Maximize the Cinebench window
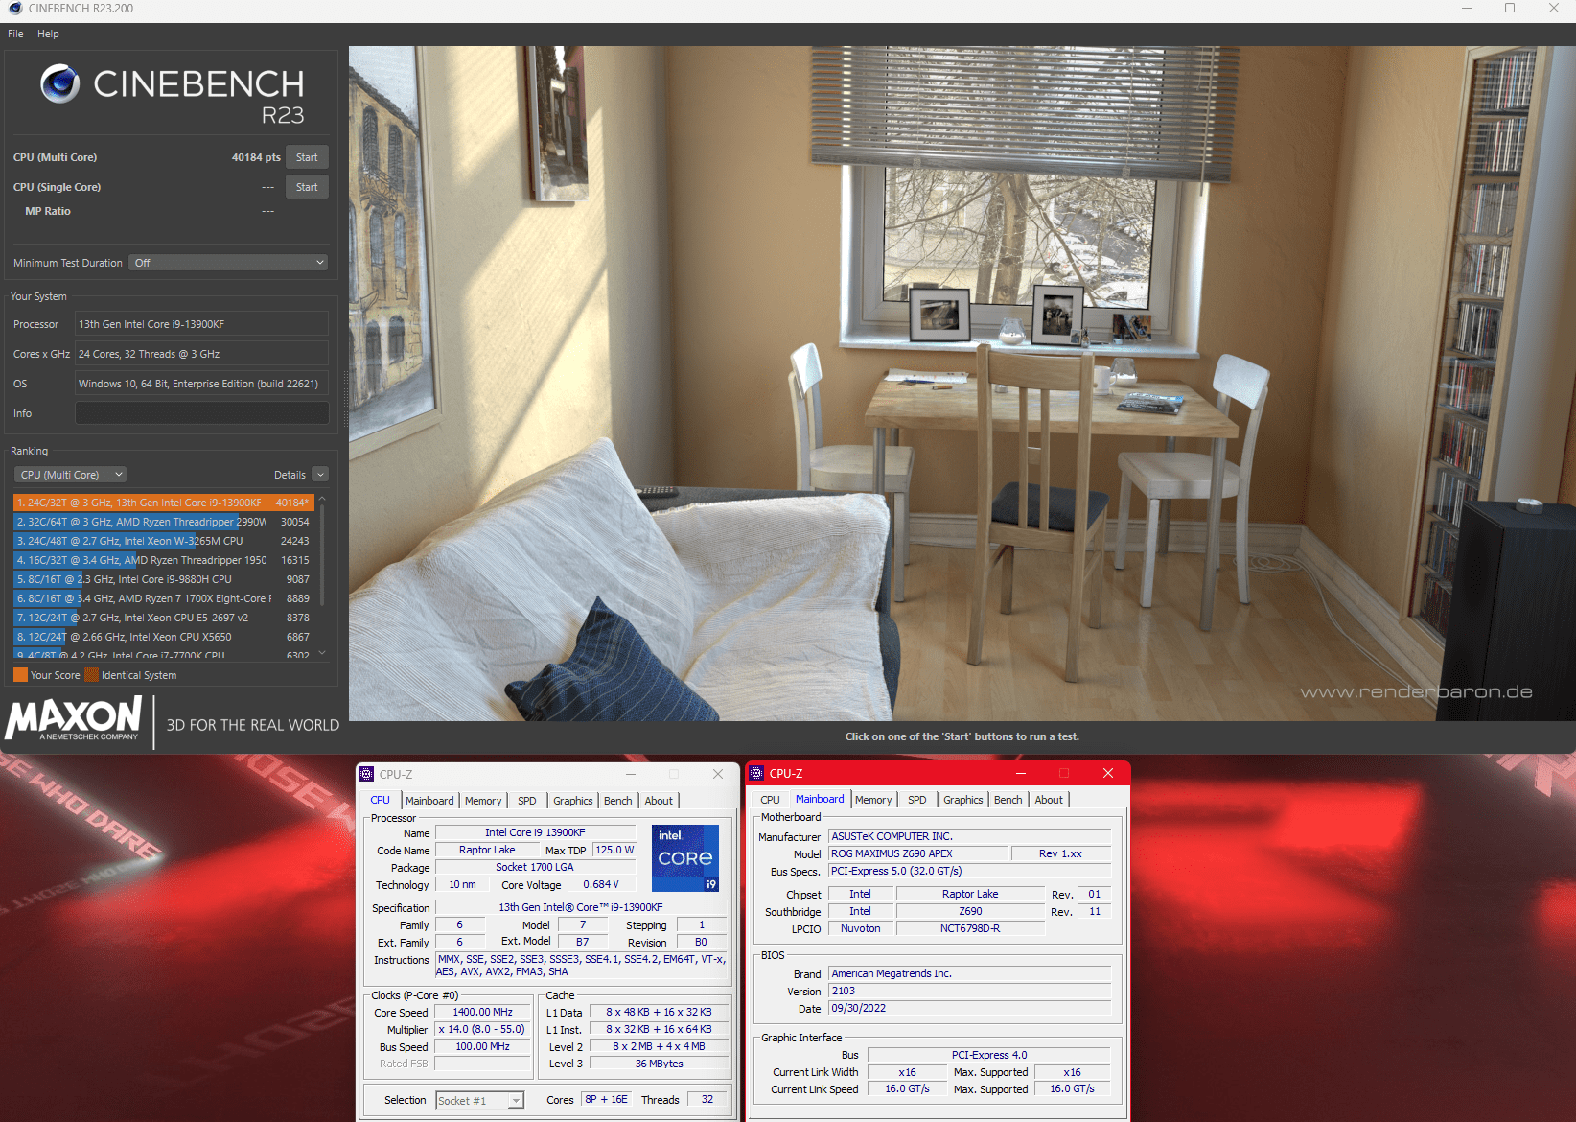Image resolution: width=1576 pixels, height=1122 pixels. (x=1510, y=9)
